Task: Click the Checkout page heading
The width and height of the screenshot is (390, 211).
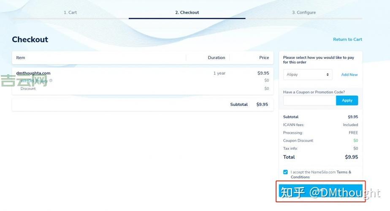Action: pos(30,40)
